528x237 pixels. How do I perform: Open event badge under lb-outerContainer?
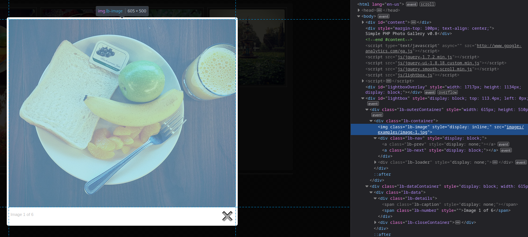[377, 115]
